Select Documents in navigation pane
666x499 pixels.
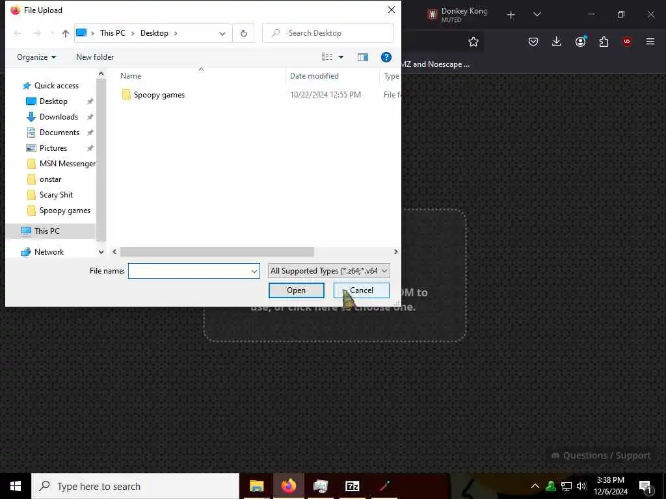point(59,133)
